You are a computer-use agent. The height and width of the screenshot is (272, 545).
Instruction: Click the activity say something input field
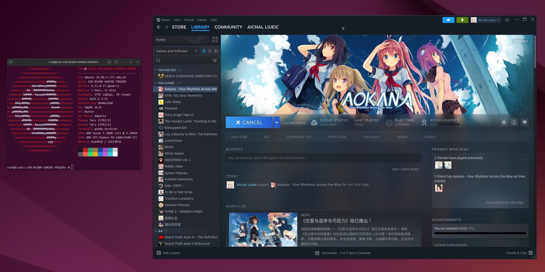click(x=323, y=158)
